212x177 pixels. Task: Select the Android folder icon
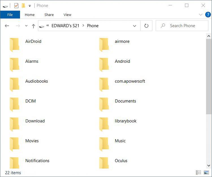[104, 65]
